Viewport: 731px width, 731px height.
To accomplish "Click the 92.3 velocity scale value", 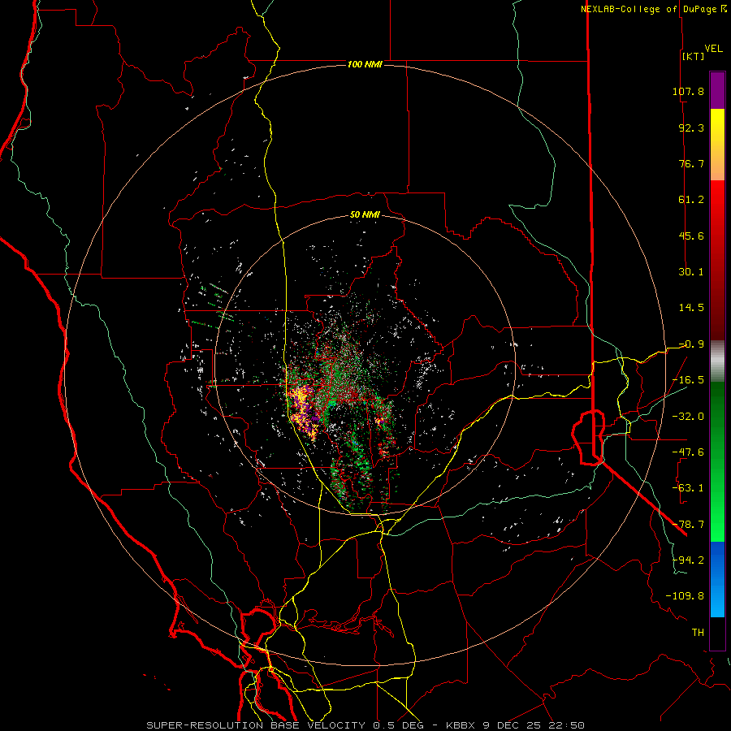I will point(691,128).
